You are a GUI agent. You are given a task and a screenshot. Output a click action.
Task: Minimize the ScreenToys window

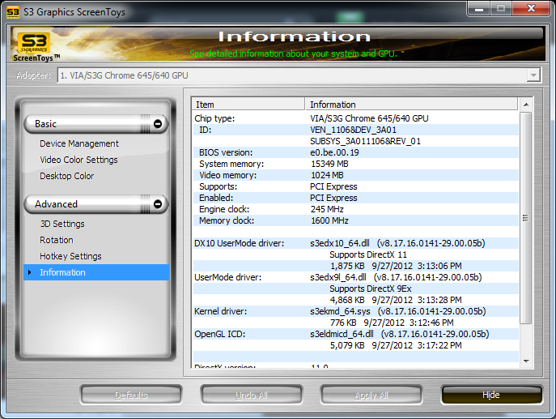click(x=479, y=9)
